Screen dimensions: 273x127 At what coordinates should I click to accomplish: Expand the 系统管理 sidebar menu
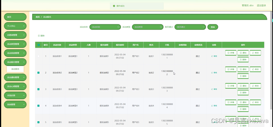click(15, 104)
